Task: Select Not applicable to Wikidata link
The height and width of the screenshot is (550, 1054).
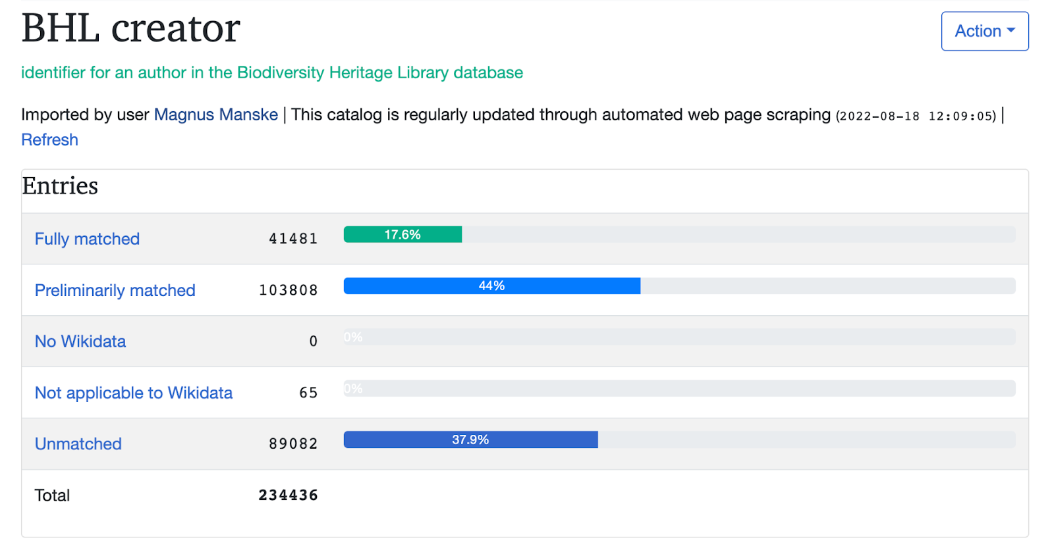Action: (x=133, y=393)
